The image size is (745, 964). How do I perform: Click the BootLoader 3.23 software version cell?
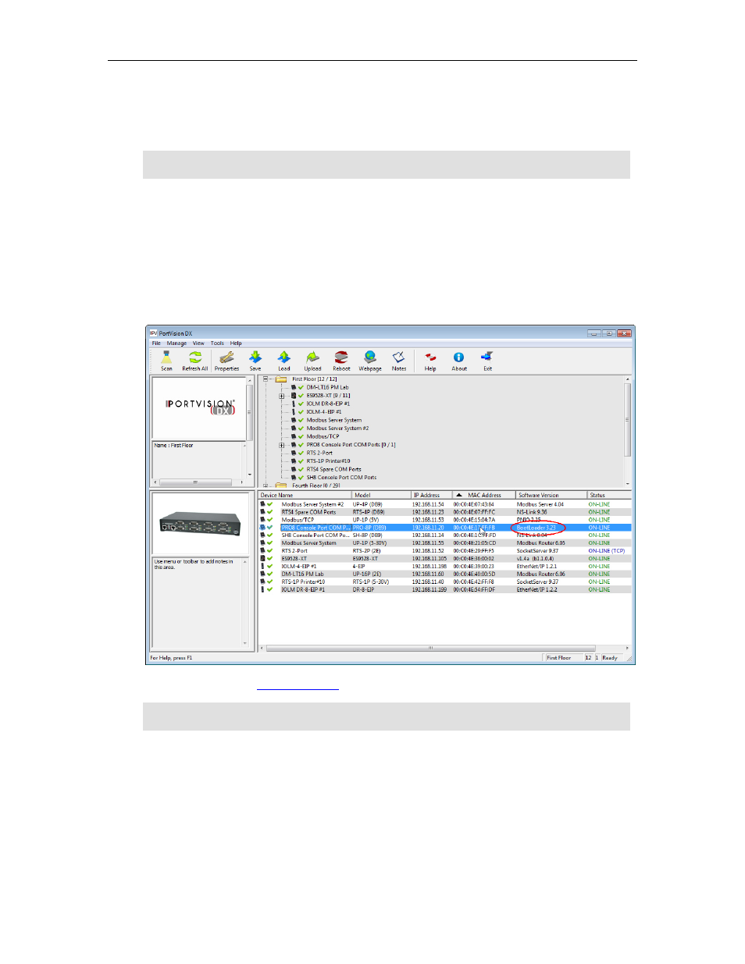(536, 528)
